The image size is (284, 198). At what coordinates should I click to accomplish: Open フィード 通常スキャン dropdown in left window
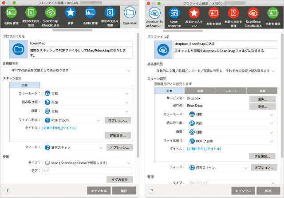point(74,148)
